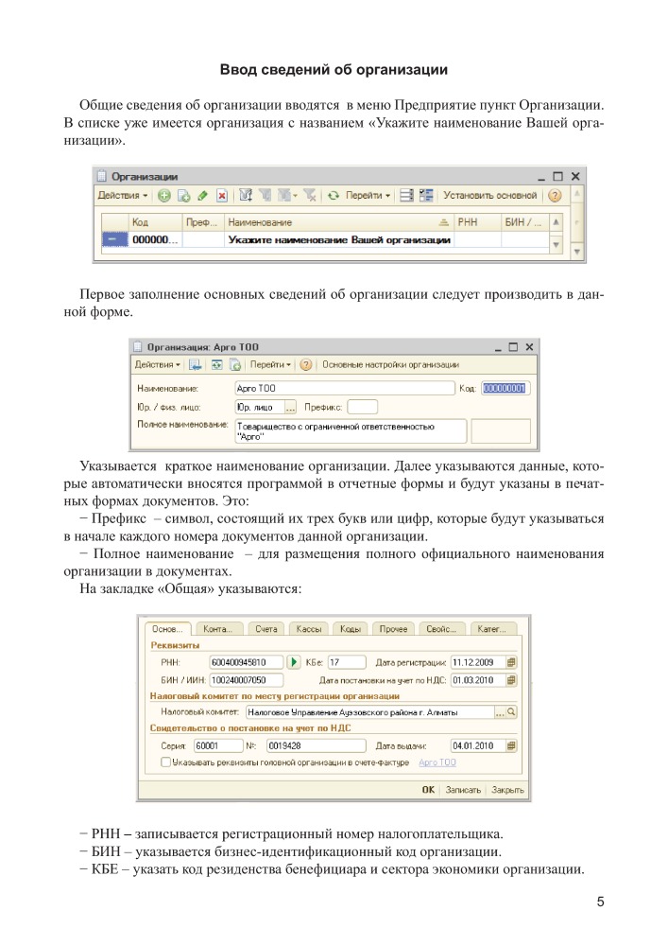Click the Серия field 60001
Viewport: 668px width, 946px height.
(217, 745)
